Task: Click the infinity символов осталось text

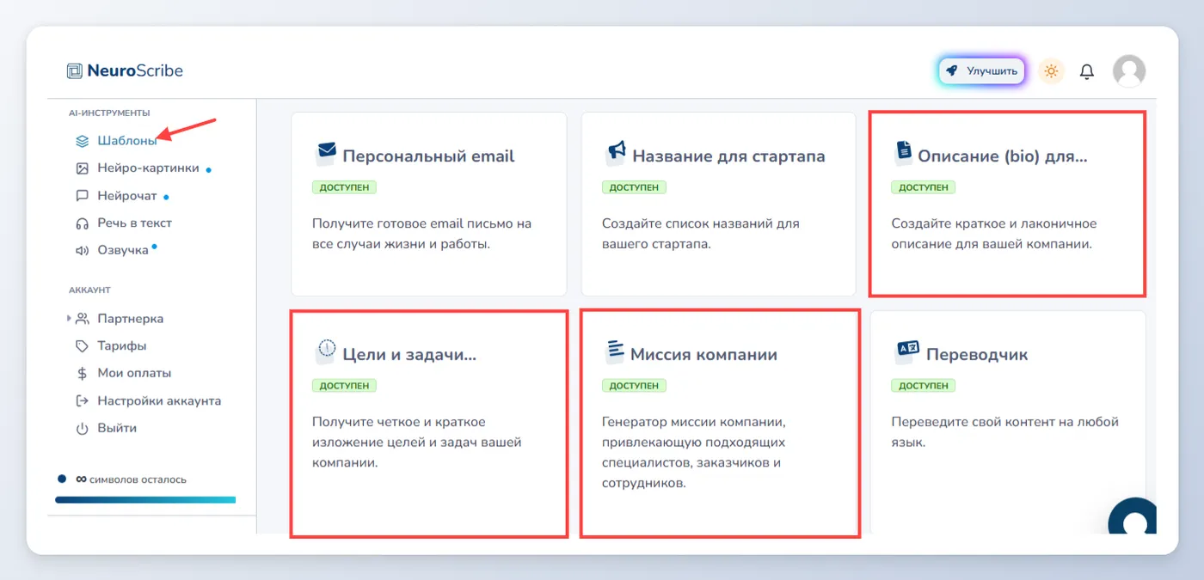Action: [131, 479]
